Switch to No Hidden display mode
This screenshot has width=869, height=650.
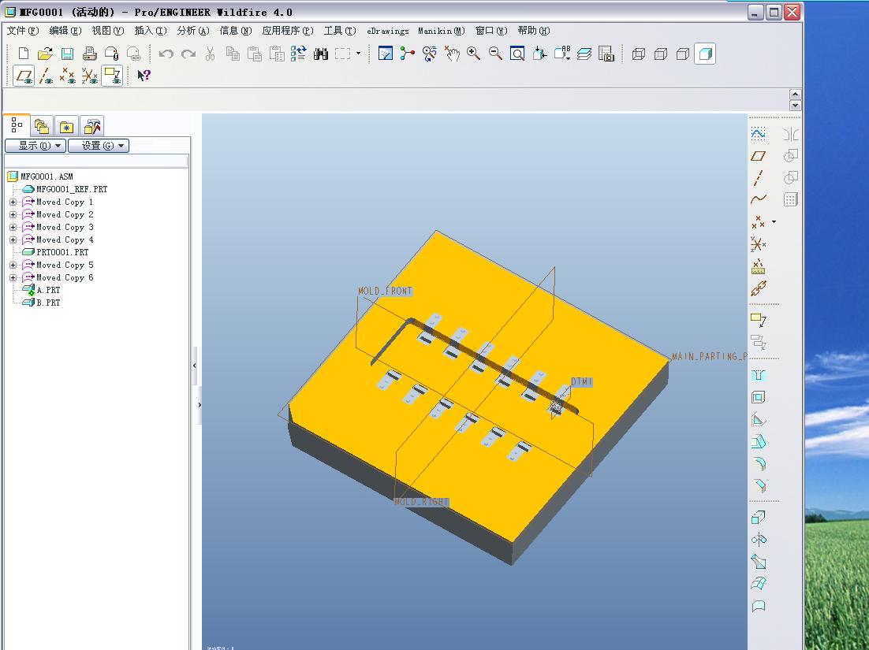tap(683, 54)
